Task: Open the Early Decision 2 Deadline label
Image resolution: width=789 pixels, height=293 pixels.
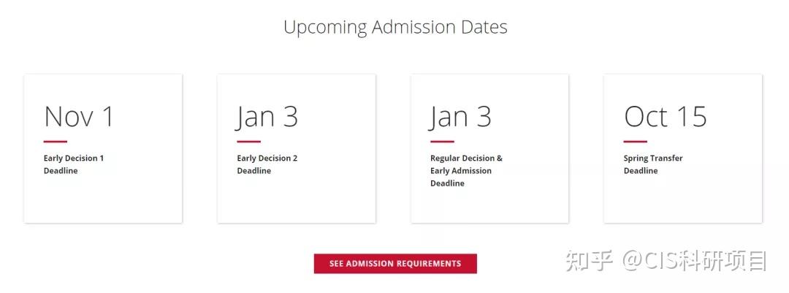Action: coord(267,164)
